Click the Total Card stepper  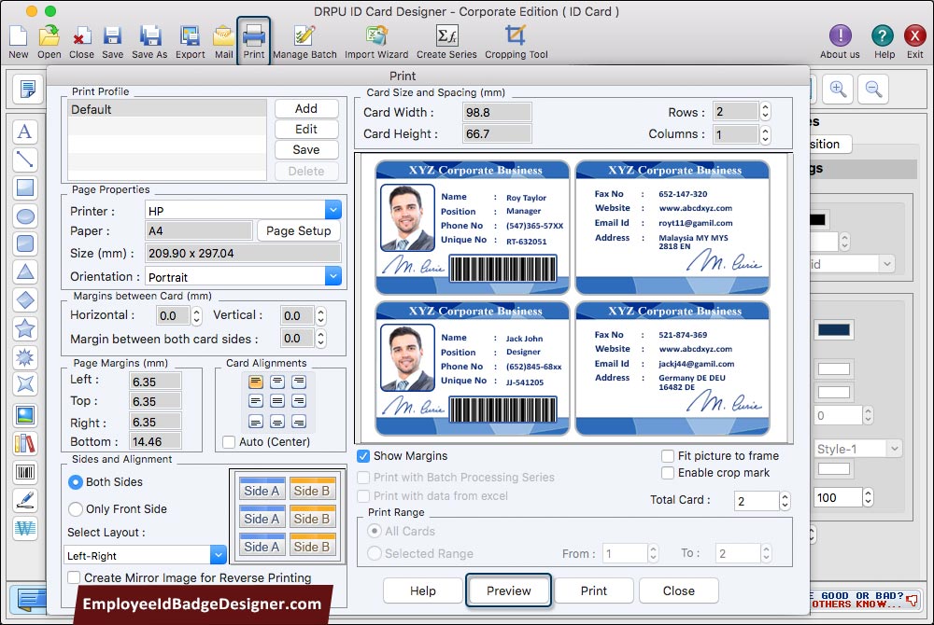click(x=785, y=501)
